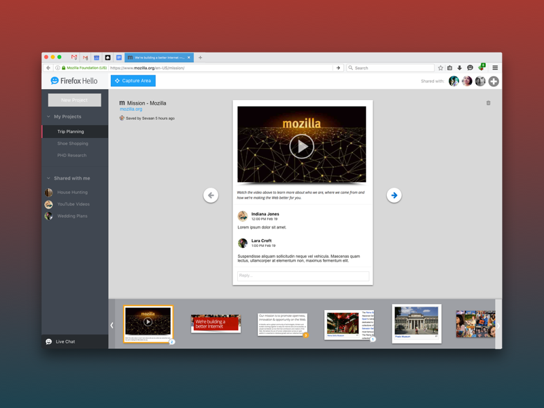The width and height of the screenshot is (544, 408).
Task: Open the House Hunting shared project
Action: [72, 192]
